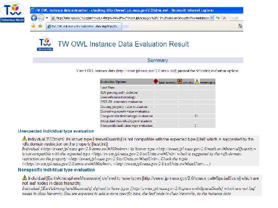Image resolution: width=278 pixels, height=208 pixels.
Task: Click the Excessive property value evaluation row
Action: pyautogui.click(x=158, y=111)
